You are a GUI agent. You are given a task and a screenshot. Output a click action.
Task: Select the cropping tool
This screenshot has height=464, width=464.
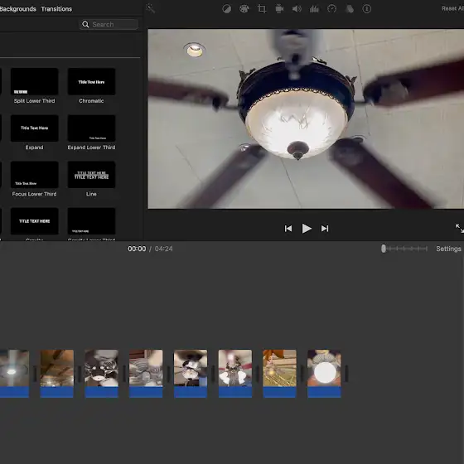point(262,9)
